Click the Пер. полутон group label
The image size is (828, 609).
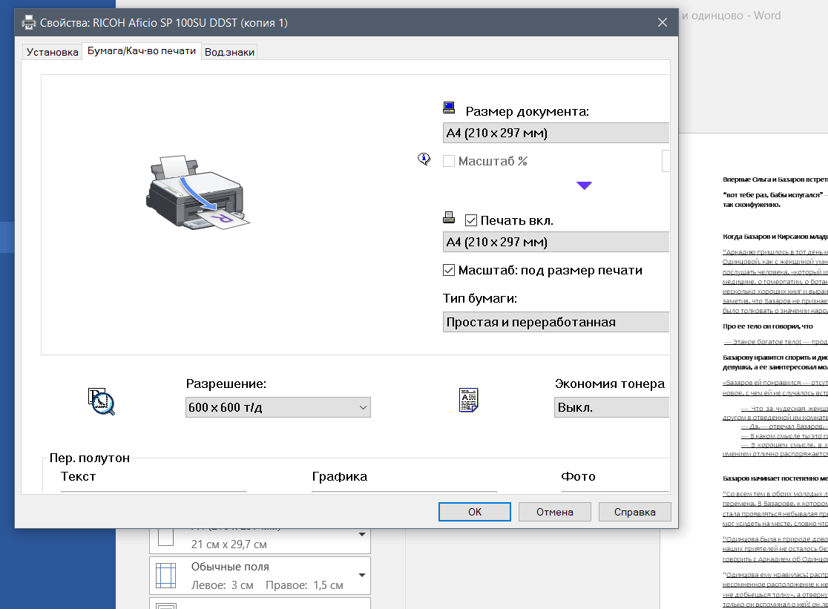(x=90, y=458)
